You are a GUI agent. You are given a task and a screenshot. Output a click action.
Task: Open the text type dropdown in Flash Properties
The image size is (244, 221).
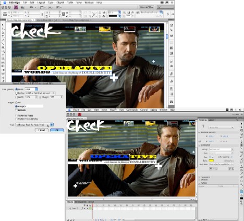click(x=221, y=128)
